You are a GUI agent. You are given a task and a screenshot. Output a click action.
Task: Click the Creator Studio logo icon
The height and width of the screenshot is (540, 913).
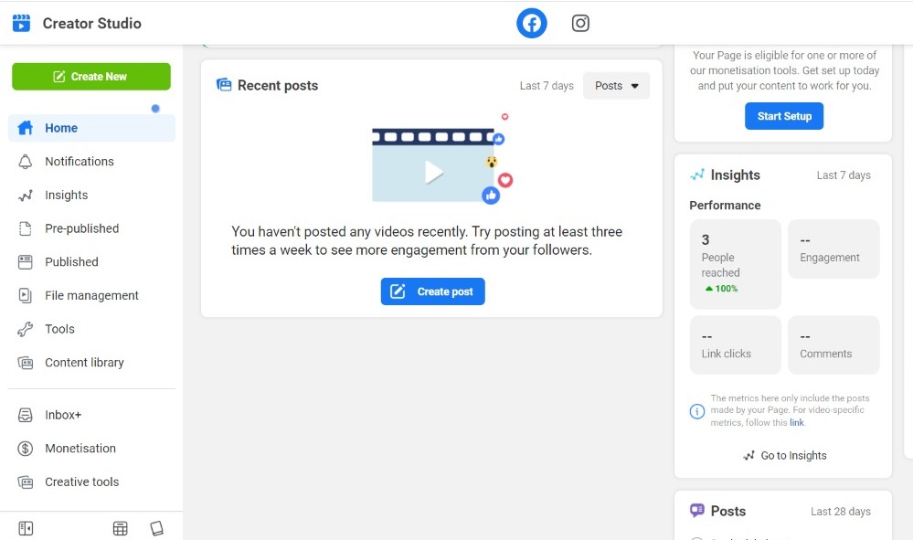[x=21, y=23]
